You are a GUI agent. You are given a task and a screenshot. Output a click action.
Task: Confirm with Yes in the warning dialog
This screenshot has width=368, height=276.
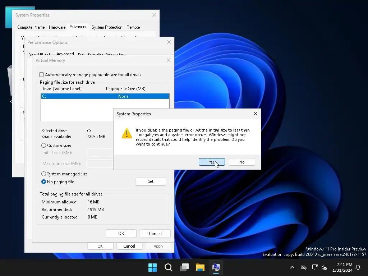pyautogui.click(x=212, y=162)
